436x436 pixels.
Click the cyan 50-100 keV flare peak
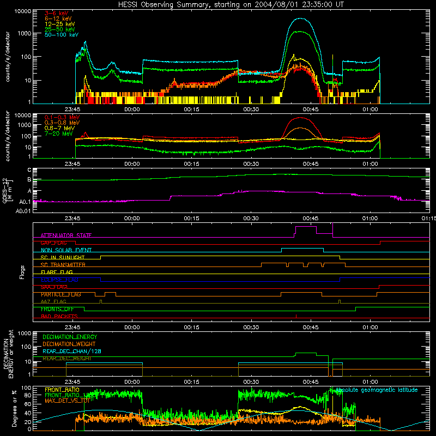click(300, 19)
